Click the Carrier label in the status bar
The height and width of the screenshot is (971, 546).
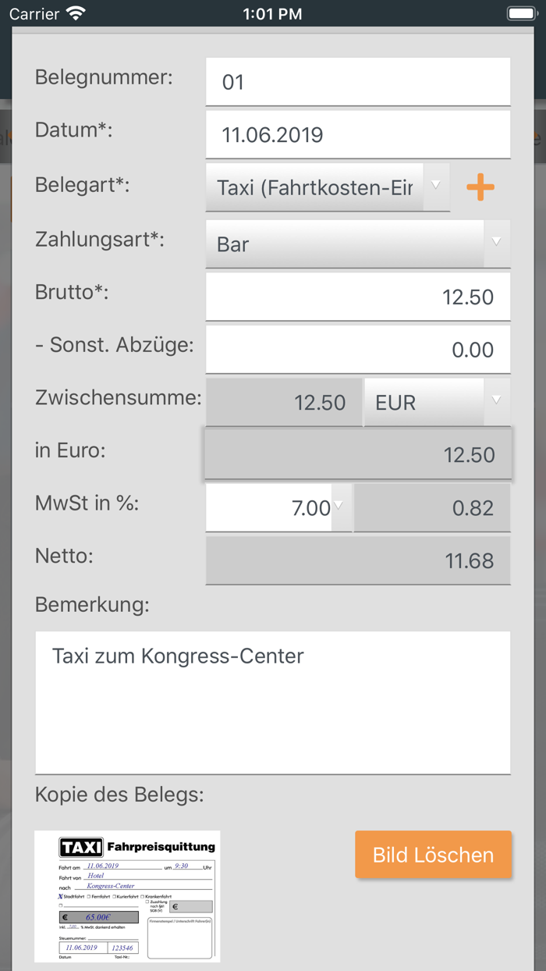(x=35, y=13)
